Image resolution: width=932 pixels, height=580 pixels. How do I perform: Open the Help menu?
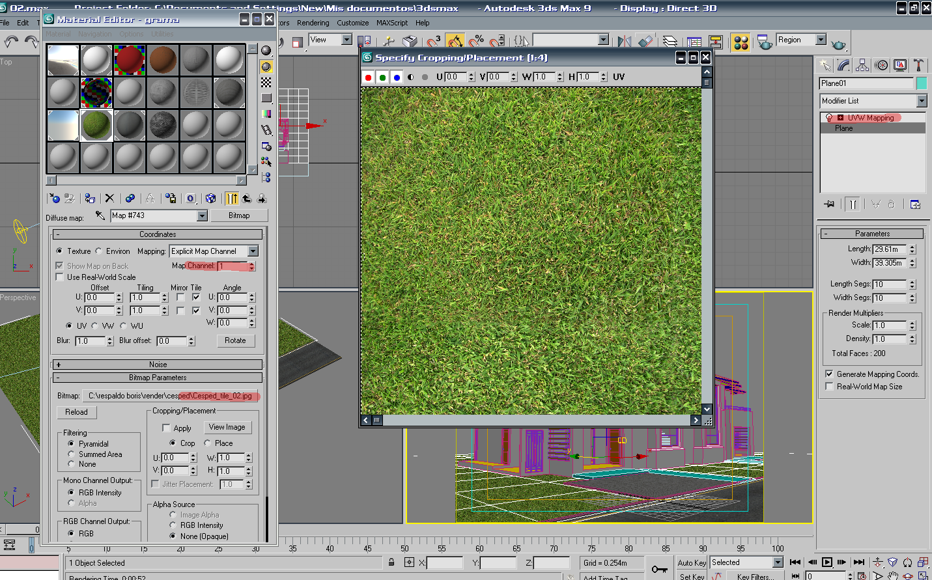pyautogui.click(x=423, y=23)
